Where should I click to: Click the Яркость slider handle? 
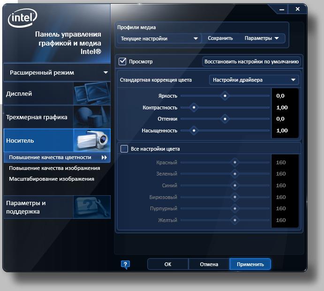(x=225, y=96)
